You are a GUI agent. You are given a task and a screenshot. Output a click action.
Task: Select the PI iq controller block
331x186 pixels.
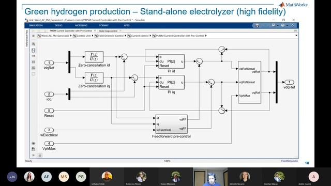pyautogui.click(x=171, y=82)
